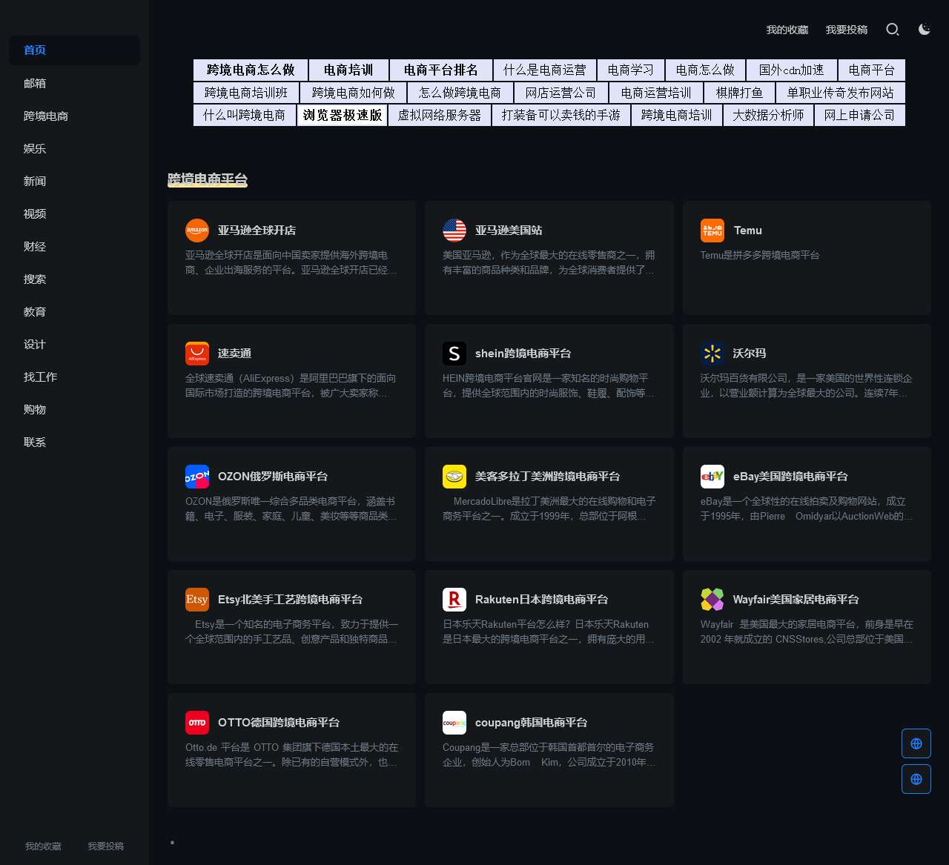Open the OTTO德国跨境电商平台 card title
This screenshot has width=949, height=865.
[279, 723]
